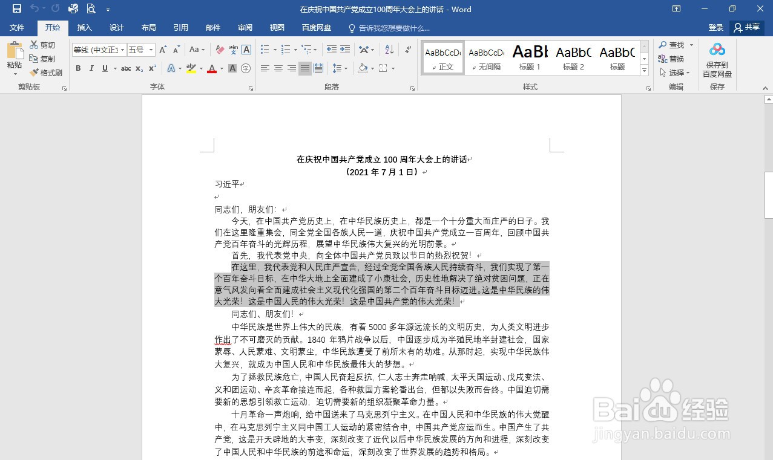Increase font size with the grow font icon
Screen dimensions: 773x460
click(162, 50)
